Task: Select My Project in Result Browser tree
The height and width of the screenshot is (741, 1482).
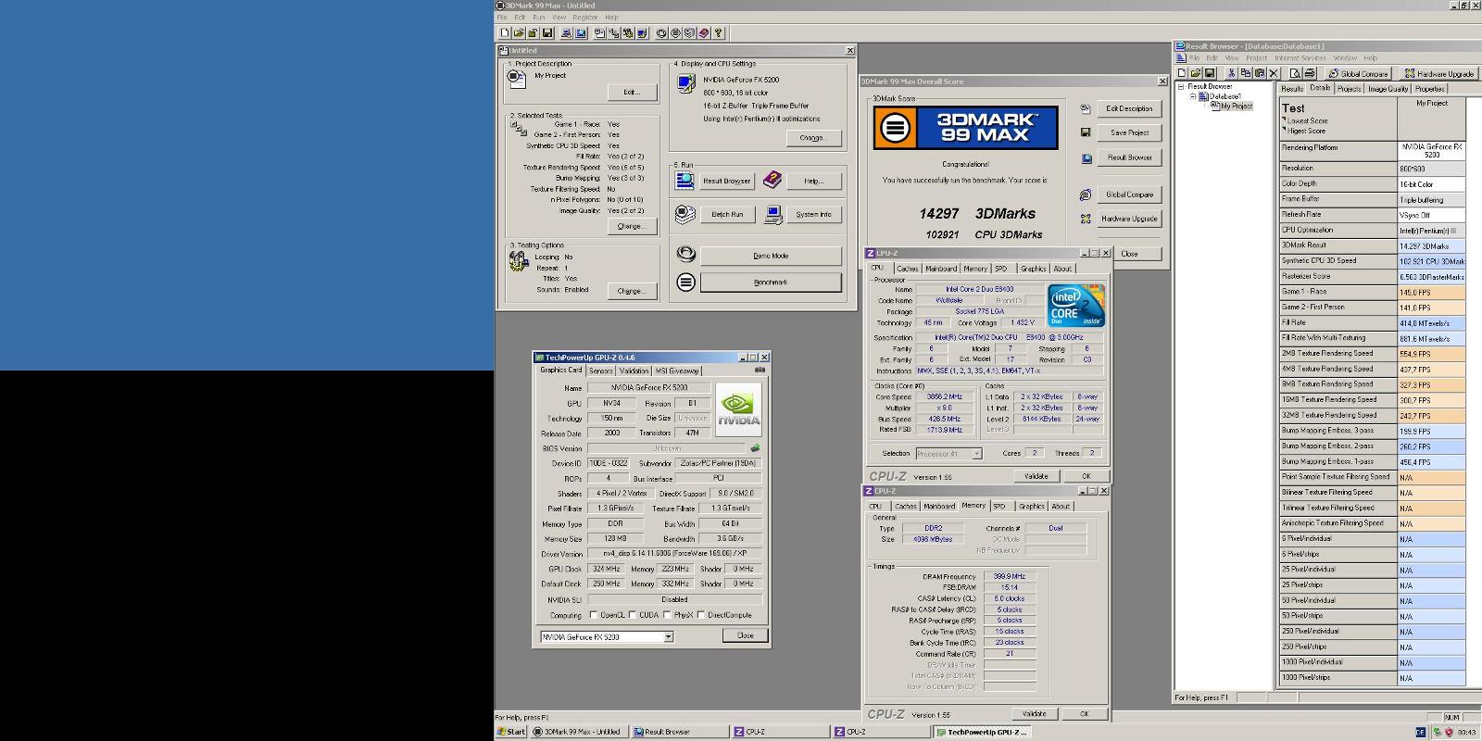Action: [1236, 106]
